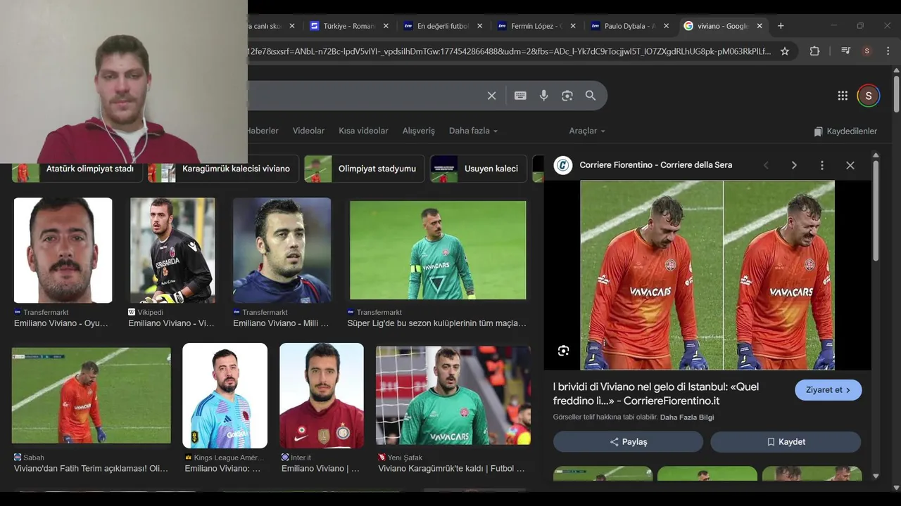This screenshot has height=506, width=901.
Task: Open the Emiliano Viviano - Oyu... Transfermarkt face result
Action: 63,250
